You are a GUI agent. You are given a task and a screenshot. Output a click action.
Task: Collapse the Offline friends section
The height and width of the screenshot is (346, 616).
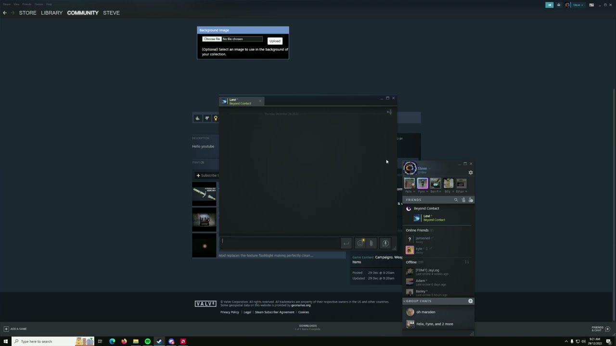(x=414, y=262)
